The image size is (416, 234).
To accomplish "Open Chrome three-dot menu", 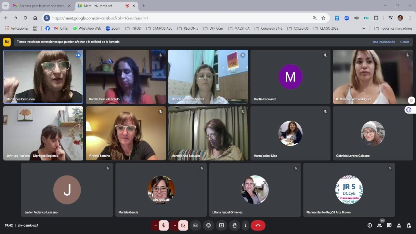I will pos(410,18).
